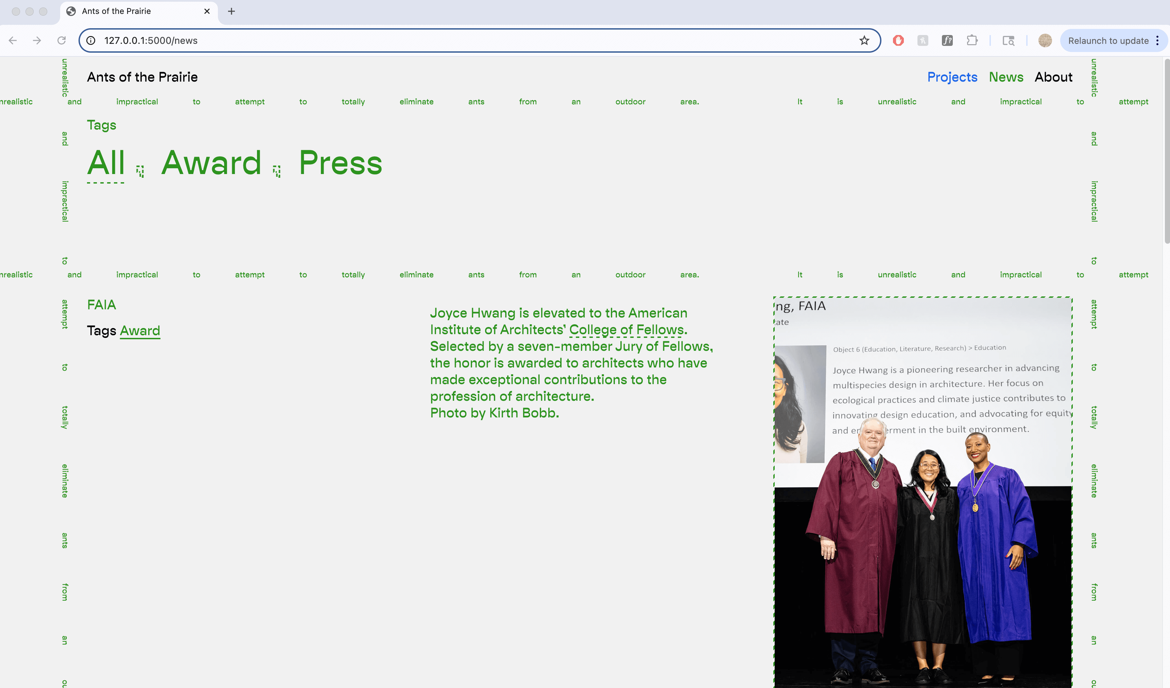1170x688 pixels.
Task: Reload the news page
Action: (x=61, y=40)
